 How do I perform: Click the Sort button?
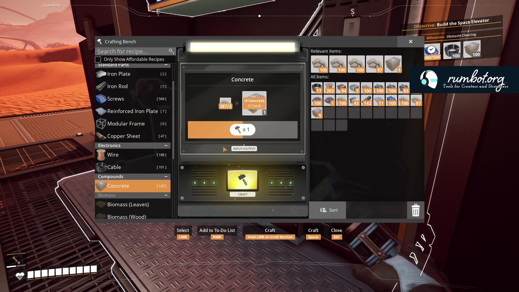coord(328,210)
